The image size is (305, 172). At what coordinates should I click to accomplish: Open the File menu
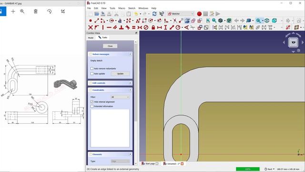pos(89,8)
